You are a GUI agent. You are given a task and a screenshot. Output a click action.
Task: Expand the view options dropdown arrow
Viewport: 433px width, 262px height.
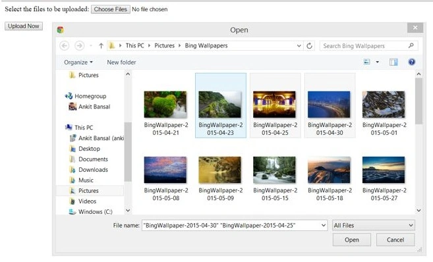point(377,62)
